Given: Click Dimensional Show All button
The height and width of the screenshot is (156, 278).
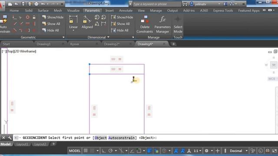Looking at the screenshot, I should [120, 24].
